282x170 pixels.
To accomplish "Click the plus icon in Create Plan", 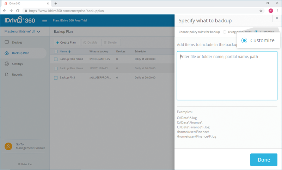I will [x=57, y=43].
